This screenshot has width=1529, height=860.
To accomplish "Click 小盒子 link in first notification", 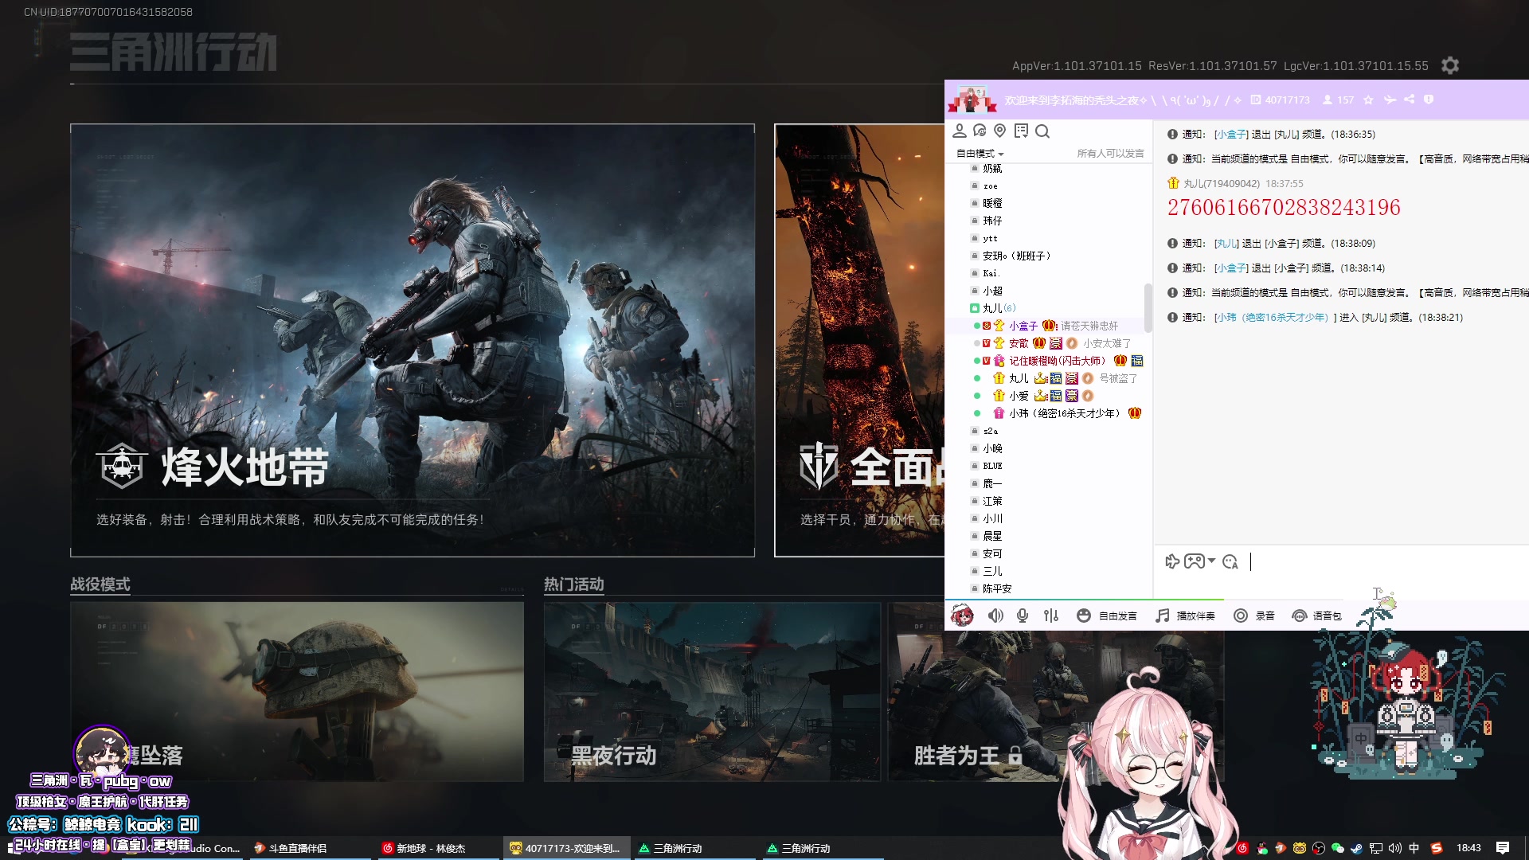I will [1231, 135].
